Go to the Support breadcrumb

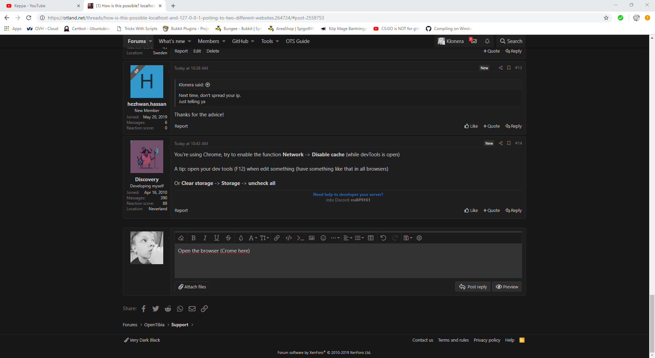point(180,325)
